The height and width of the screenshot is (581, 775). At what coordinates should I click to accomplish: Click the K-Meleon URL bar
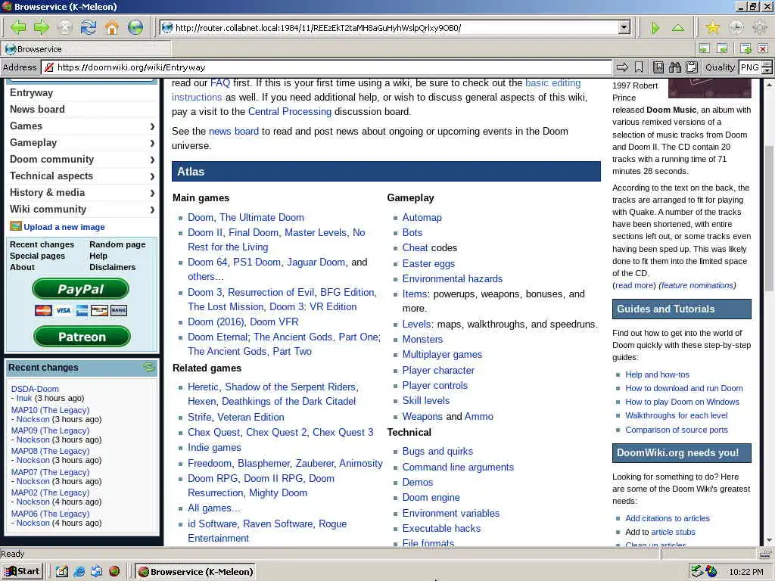[391, 28]
